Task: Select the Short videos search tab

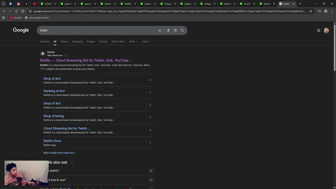Action: coord(118,41)
